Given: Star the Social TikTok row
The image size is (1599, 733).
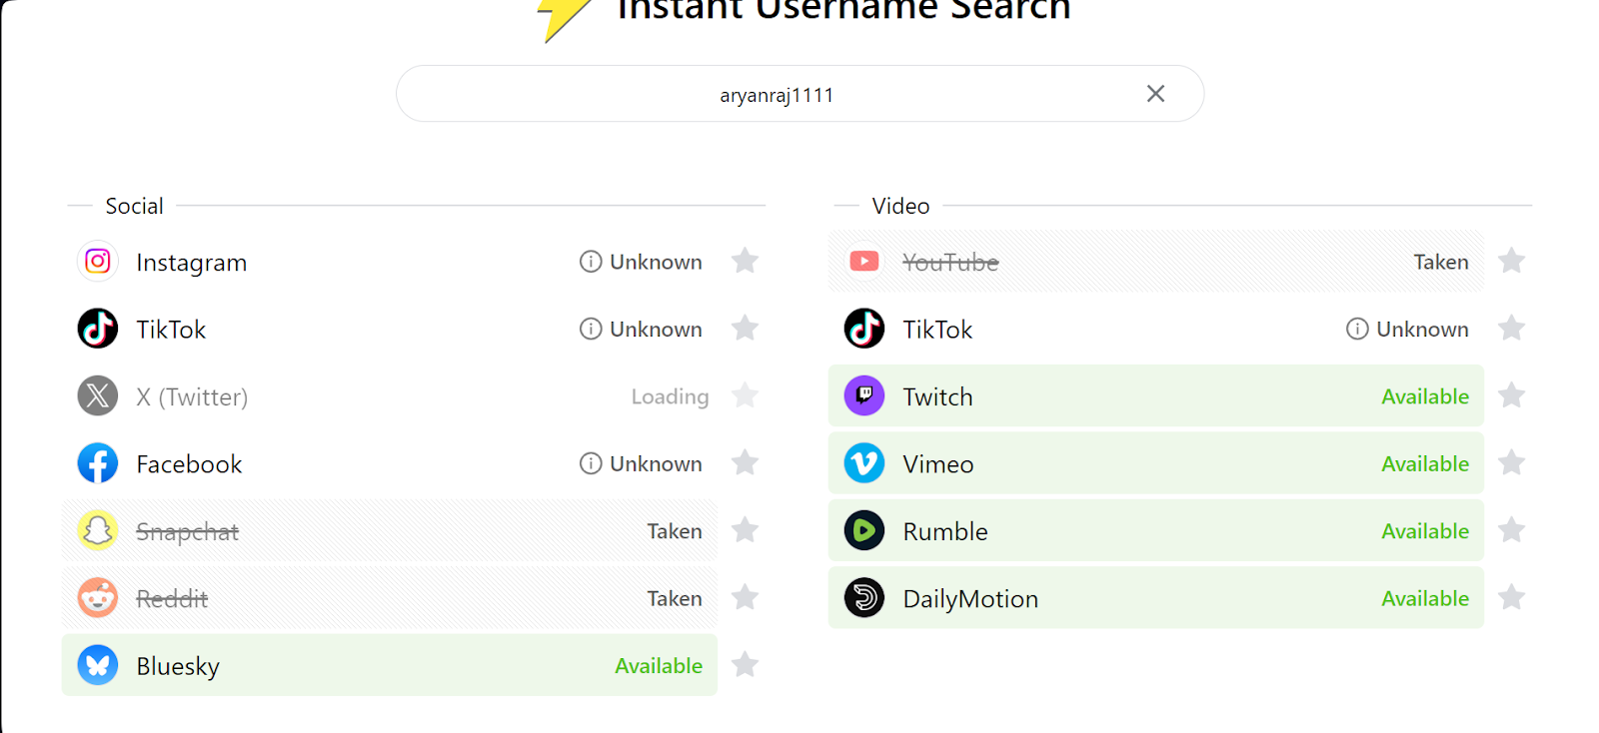Looking at the screenshot, I should tap(745, 329).
